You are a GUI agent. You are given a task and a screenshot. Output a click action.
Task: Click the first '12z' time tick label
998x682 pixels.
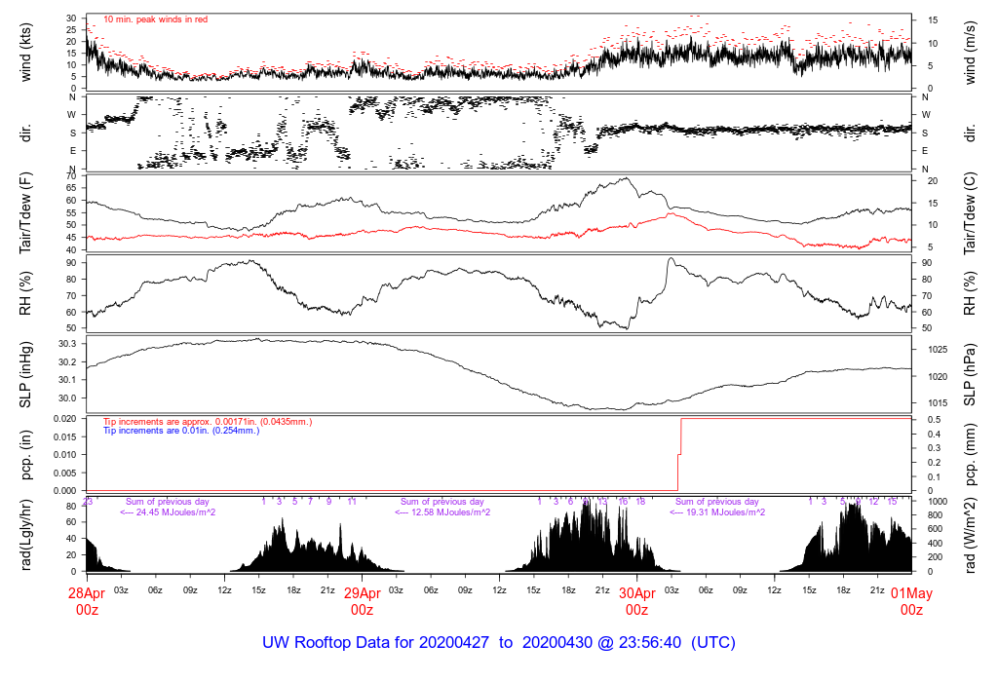(224, 590)
